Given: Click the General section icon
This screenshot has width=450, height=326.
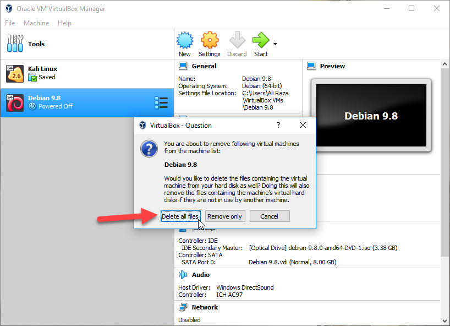Looking at the screenshot, I should [x=183, y=66].
